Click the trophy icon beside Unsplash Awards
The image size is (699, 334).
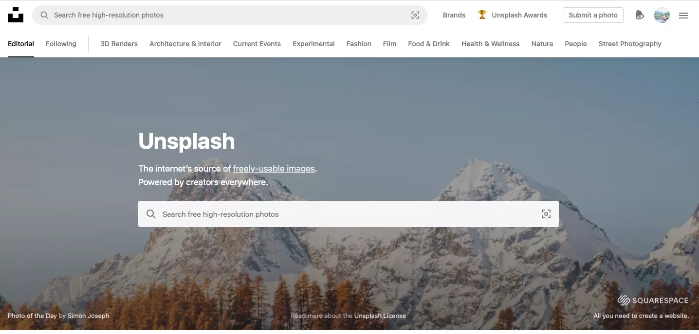(482, 15)
